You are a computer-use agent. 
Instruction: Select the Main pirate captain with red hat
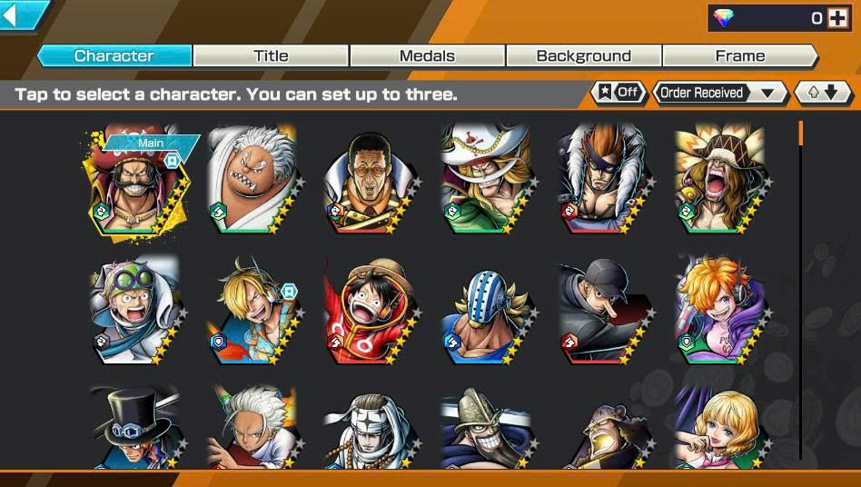pyautogui.click(x=135, y=180)
